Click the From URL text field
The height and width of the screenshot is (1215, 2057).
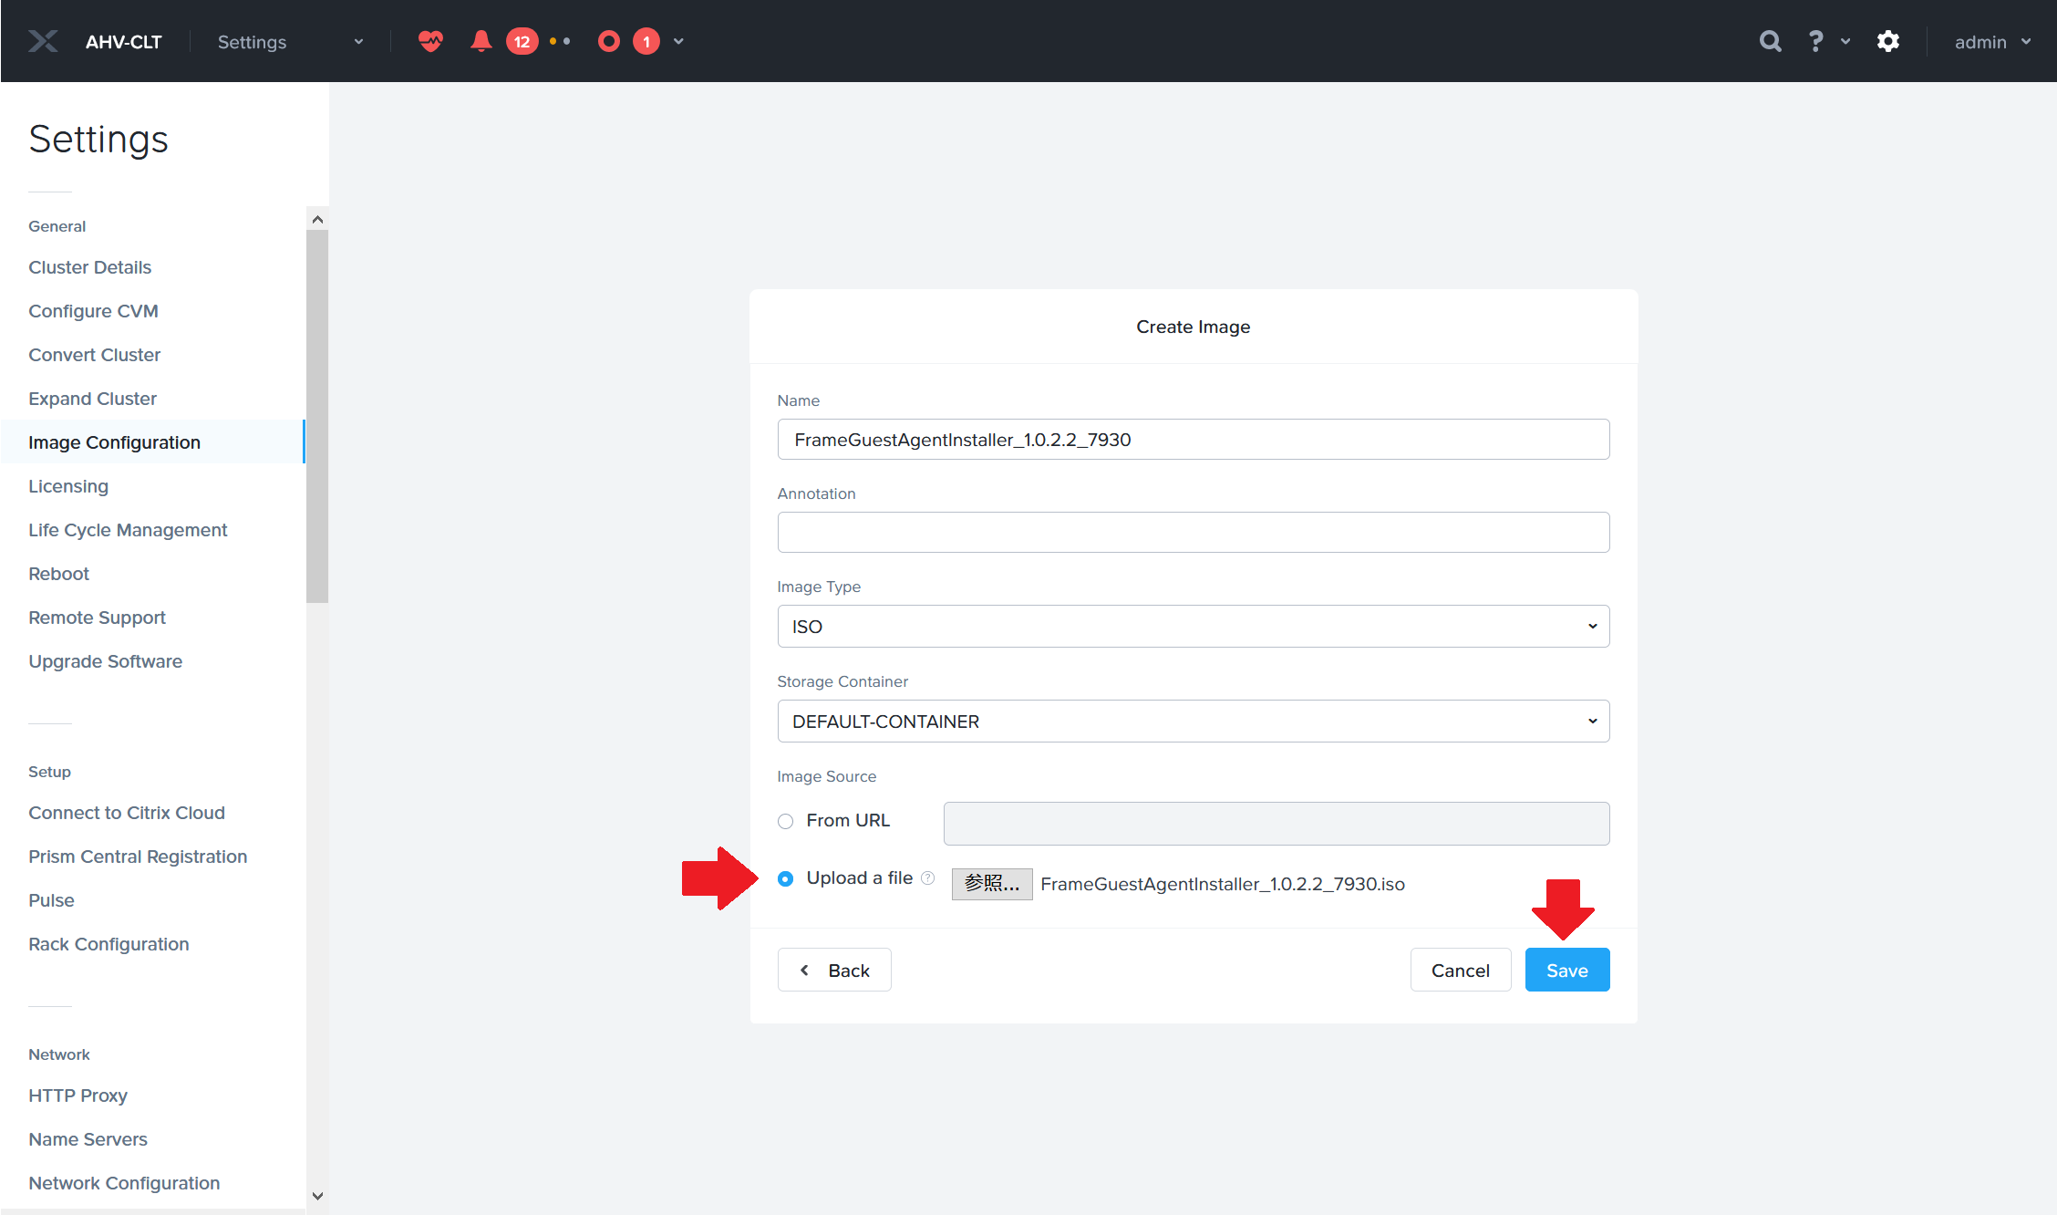click(x=1277, y=823)
